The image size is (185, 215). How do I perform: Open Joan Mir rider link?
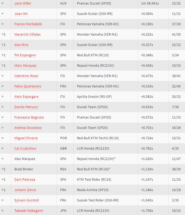coord(21,14)
